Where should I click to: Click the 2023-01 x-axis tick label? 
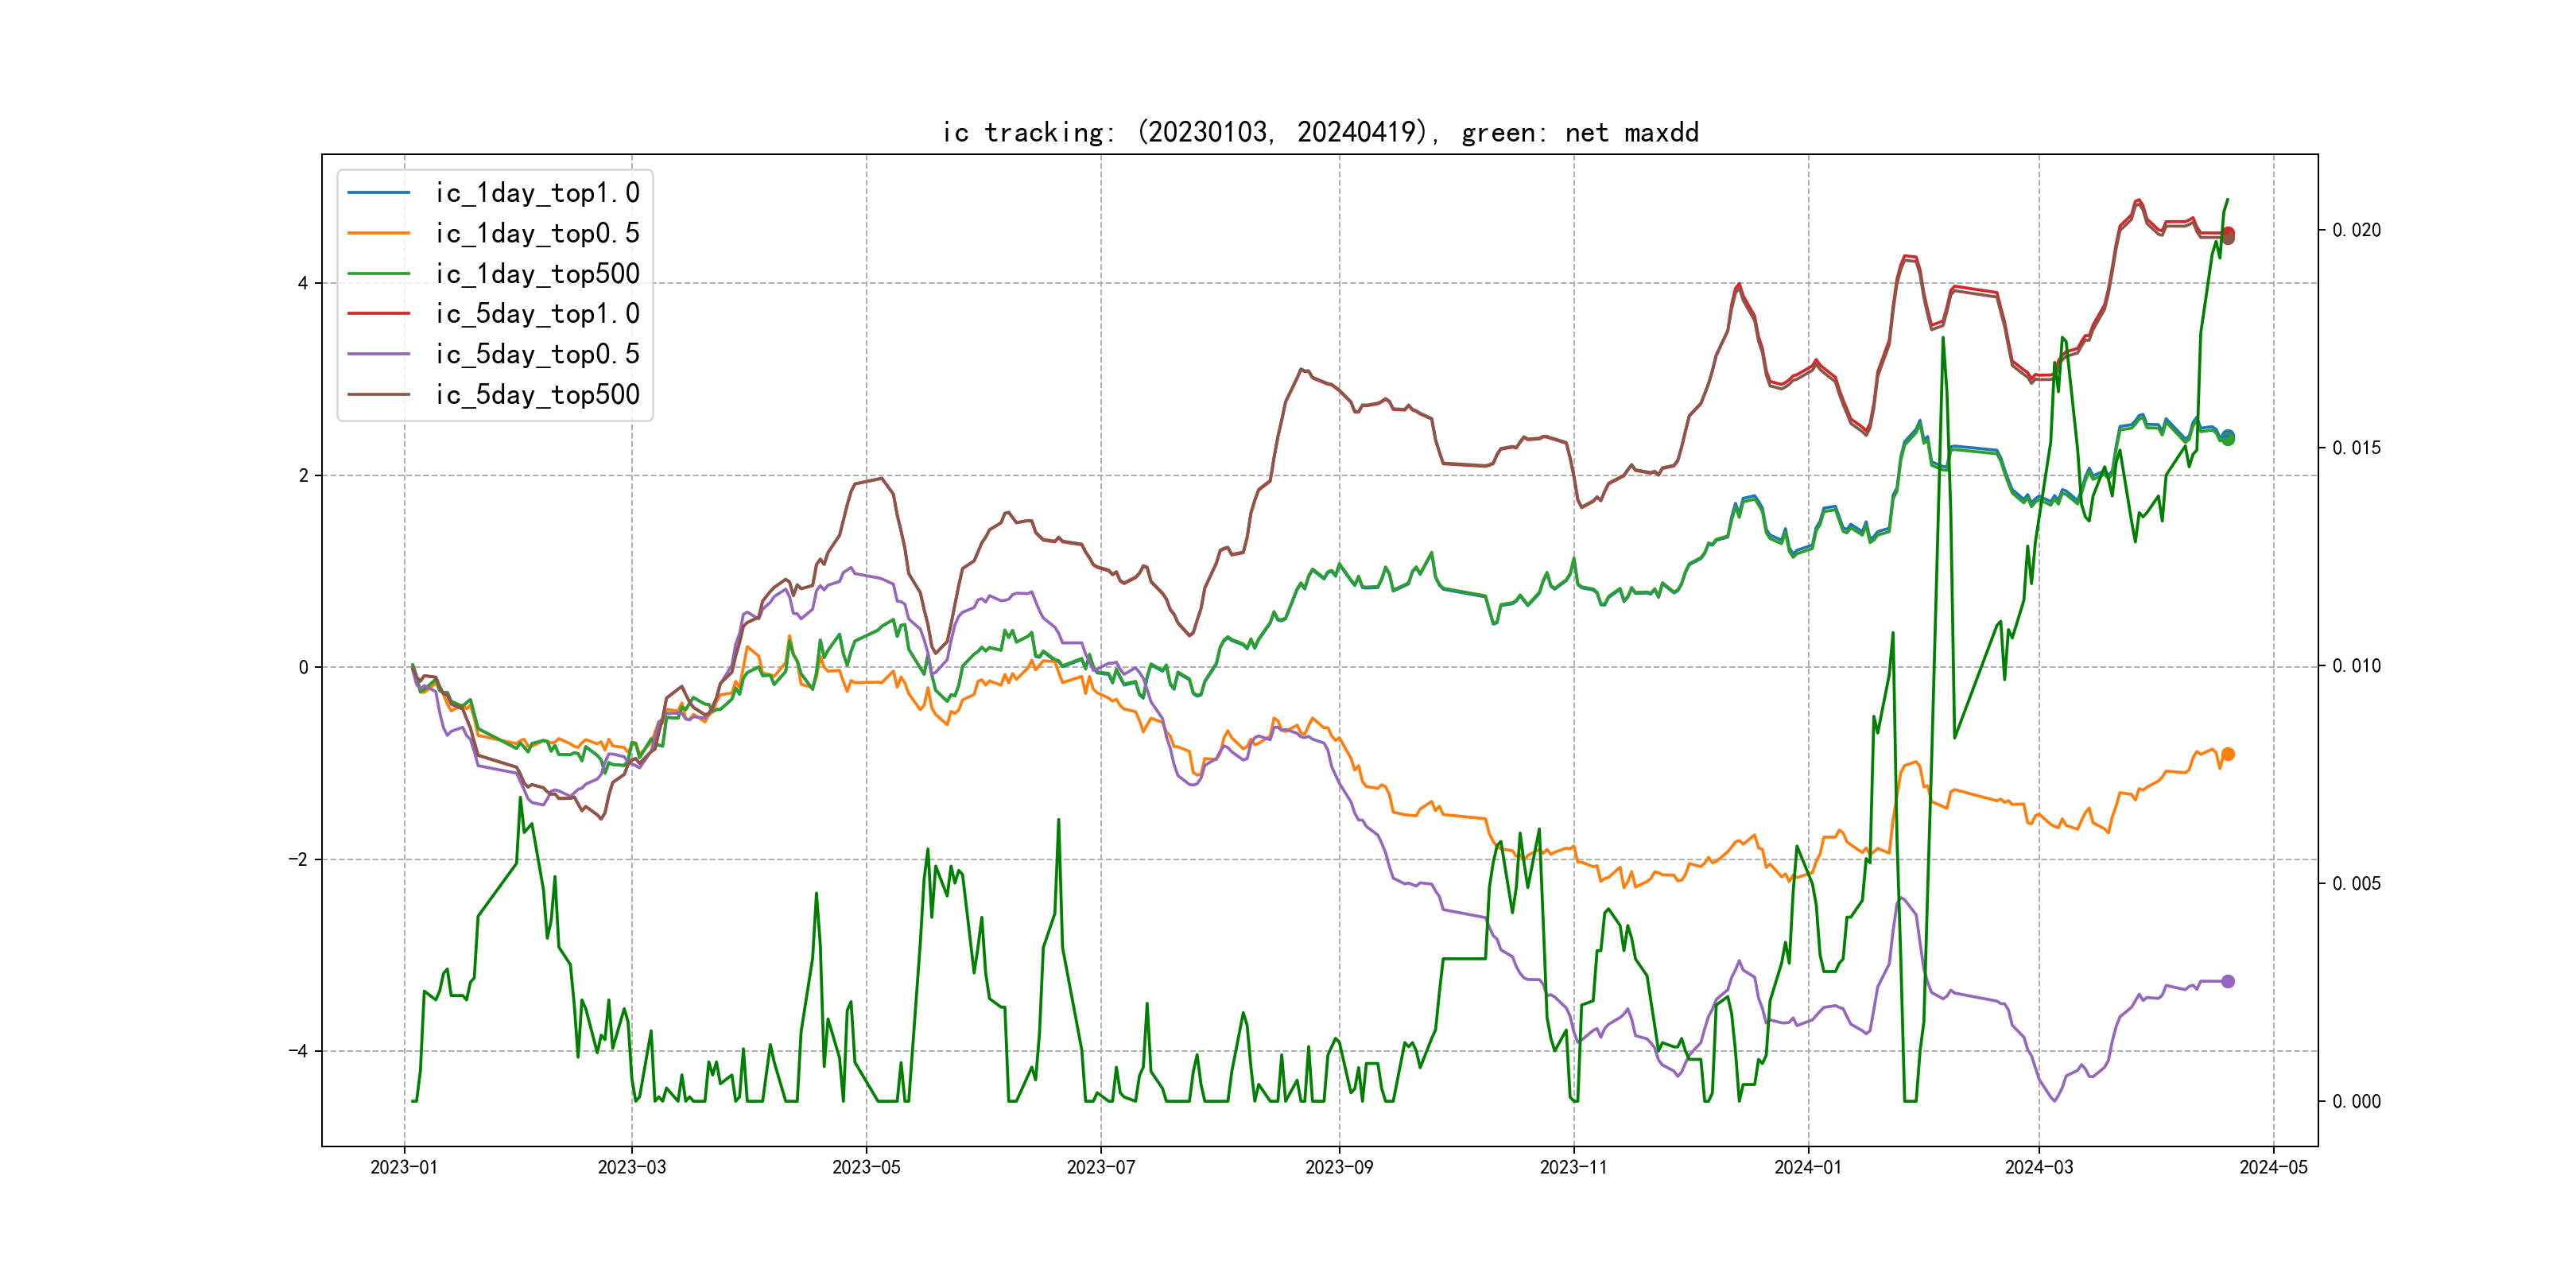pyautogui.click(x=404, y=1167)
